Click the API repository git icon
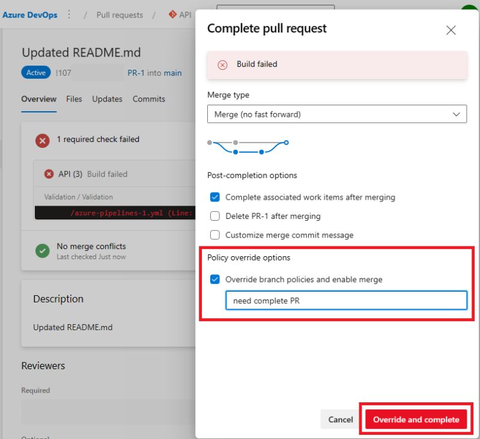Image resolution: width=480 pixels, height=439 pixels. coord(172,14)
